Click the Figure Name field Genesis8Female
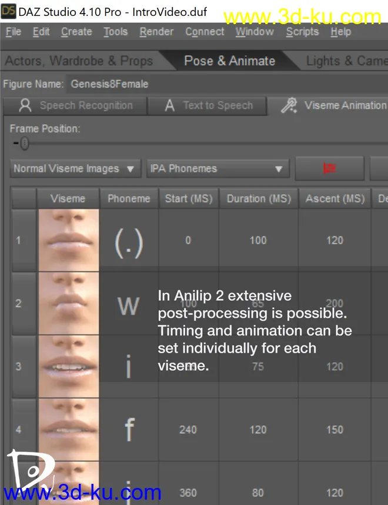 point(227,84)
